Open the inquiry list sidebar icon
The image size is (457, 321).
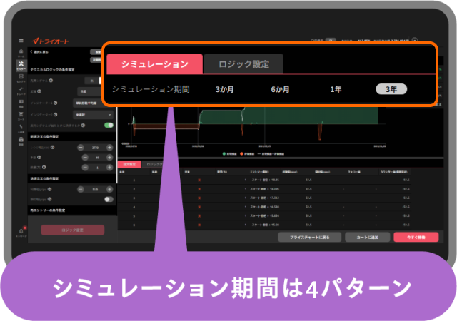point(21,103)
